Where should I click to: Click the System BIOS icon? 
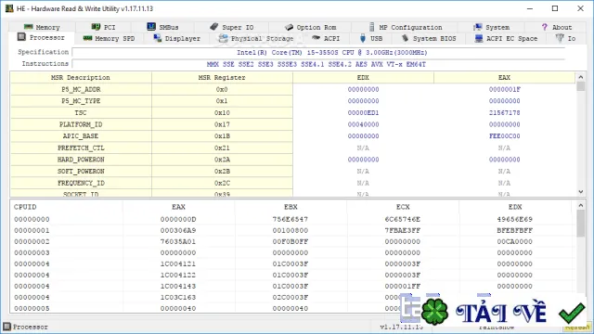[405, 38]
